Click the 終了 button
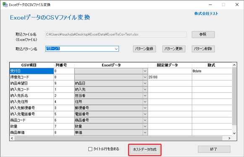 click(x=214, y=149)
